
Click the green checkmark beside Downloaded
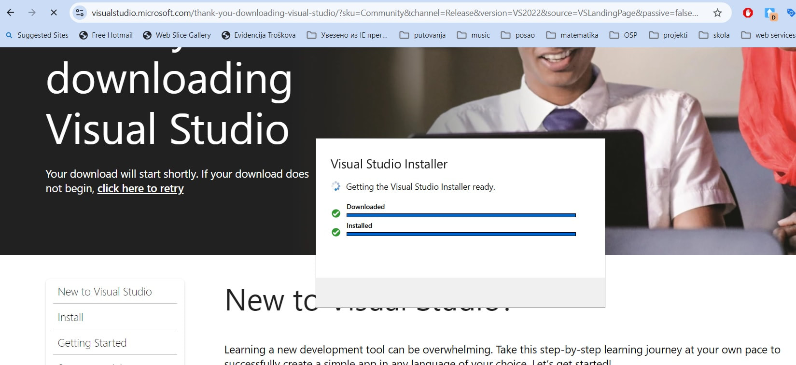pyautogui.click(x=336, y=213)
